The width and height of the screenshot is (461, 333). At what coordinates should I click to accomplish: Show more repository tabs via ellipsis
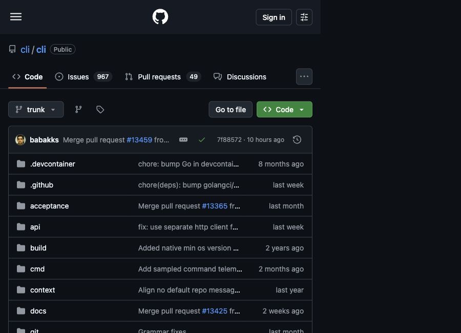(x=304, y=77)
